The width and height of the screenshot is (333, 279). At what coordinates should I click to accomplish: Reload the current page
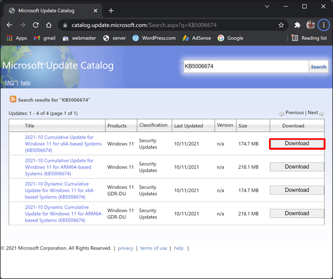click(35, 25)
